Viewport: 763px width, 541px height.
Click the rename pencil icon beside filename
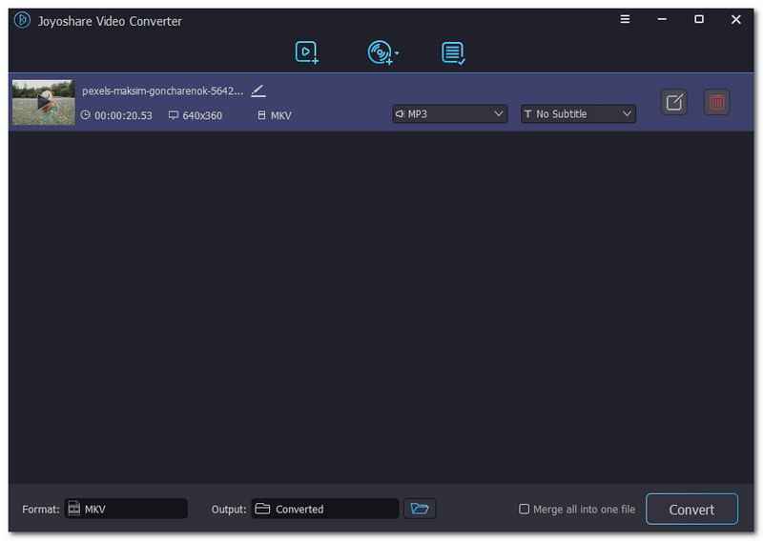coord(258,90)
